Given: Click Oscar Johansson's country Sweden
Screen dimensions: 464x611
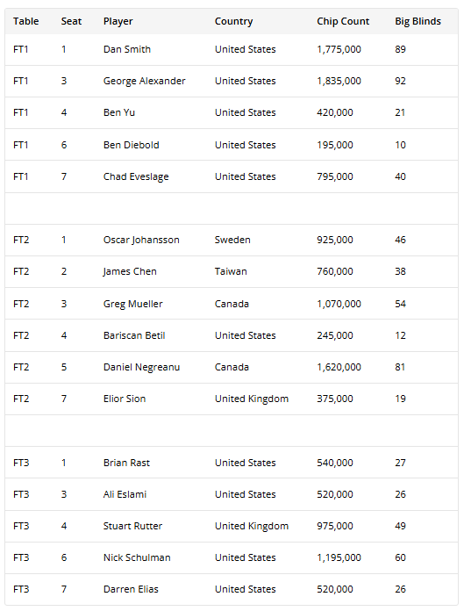Looking at the screenshot, I should click(x=232, y=240).
